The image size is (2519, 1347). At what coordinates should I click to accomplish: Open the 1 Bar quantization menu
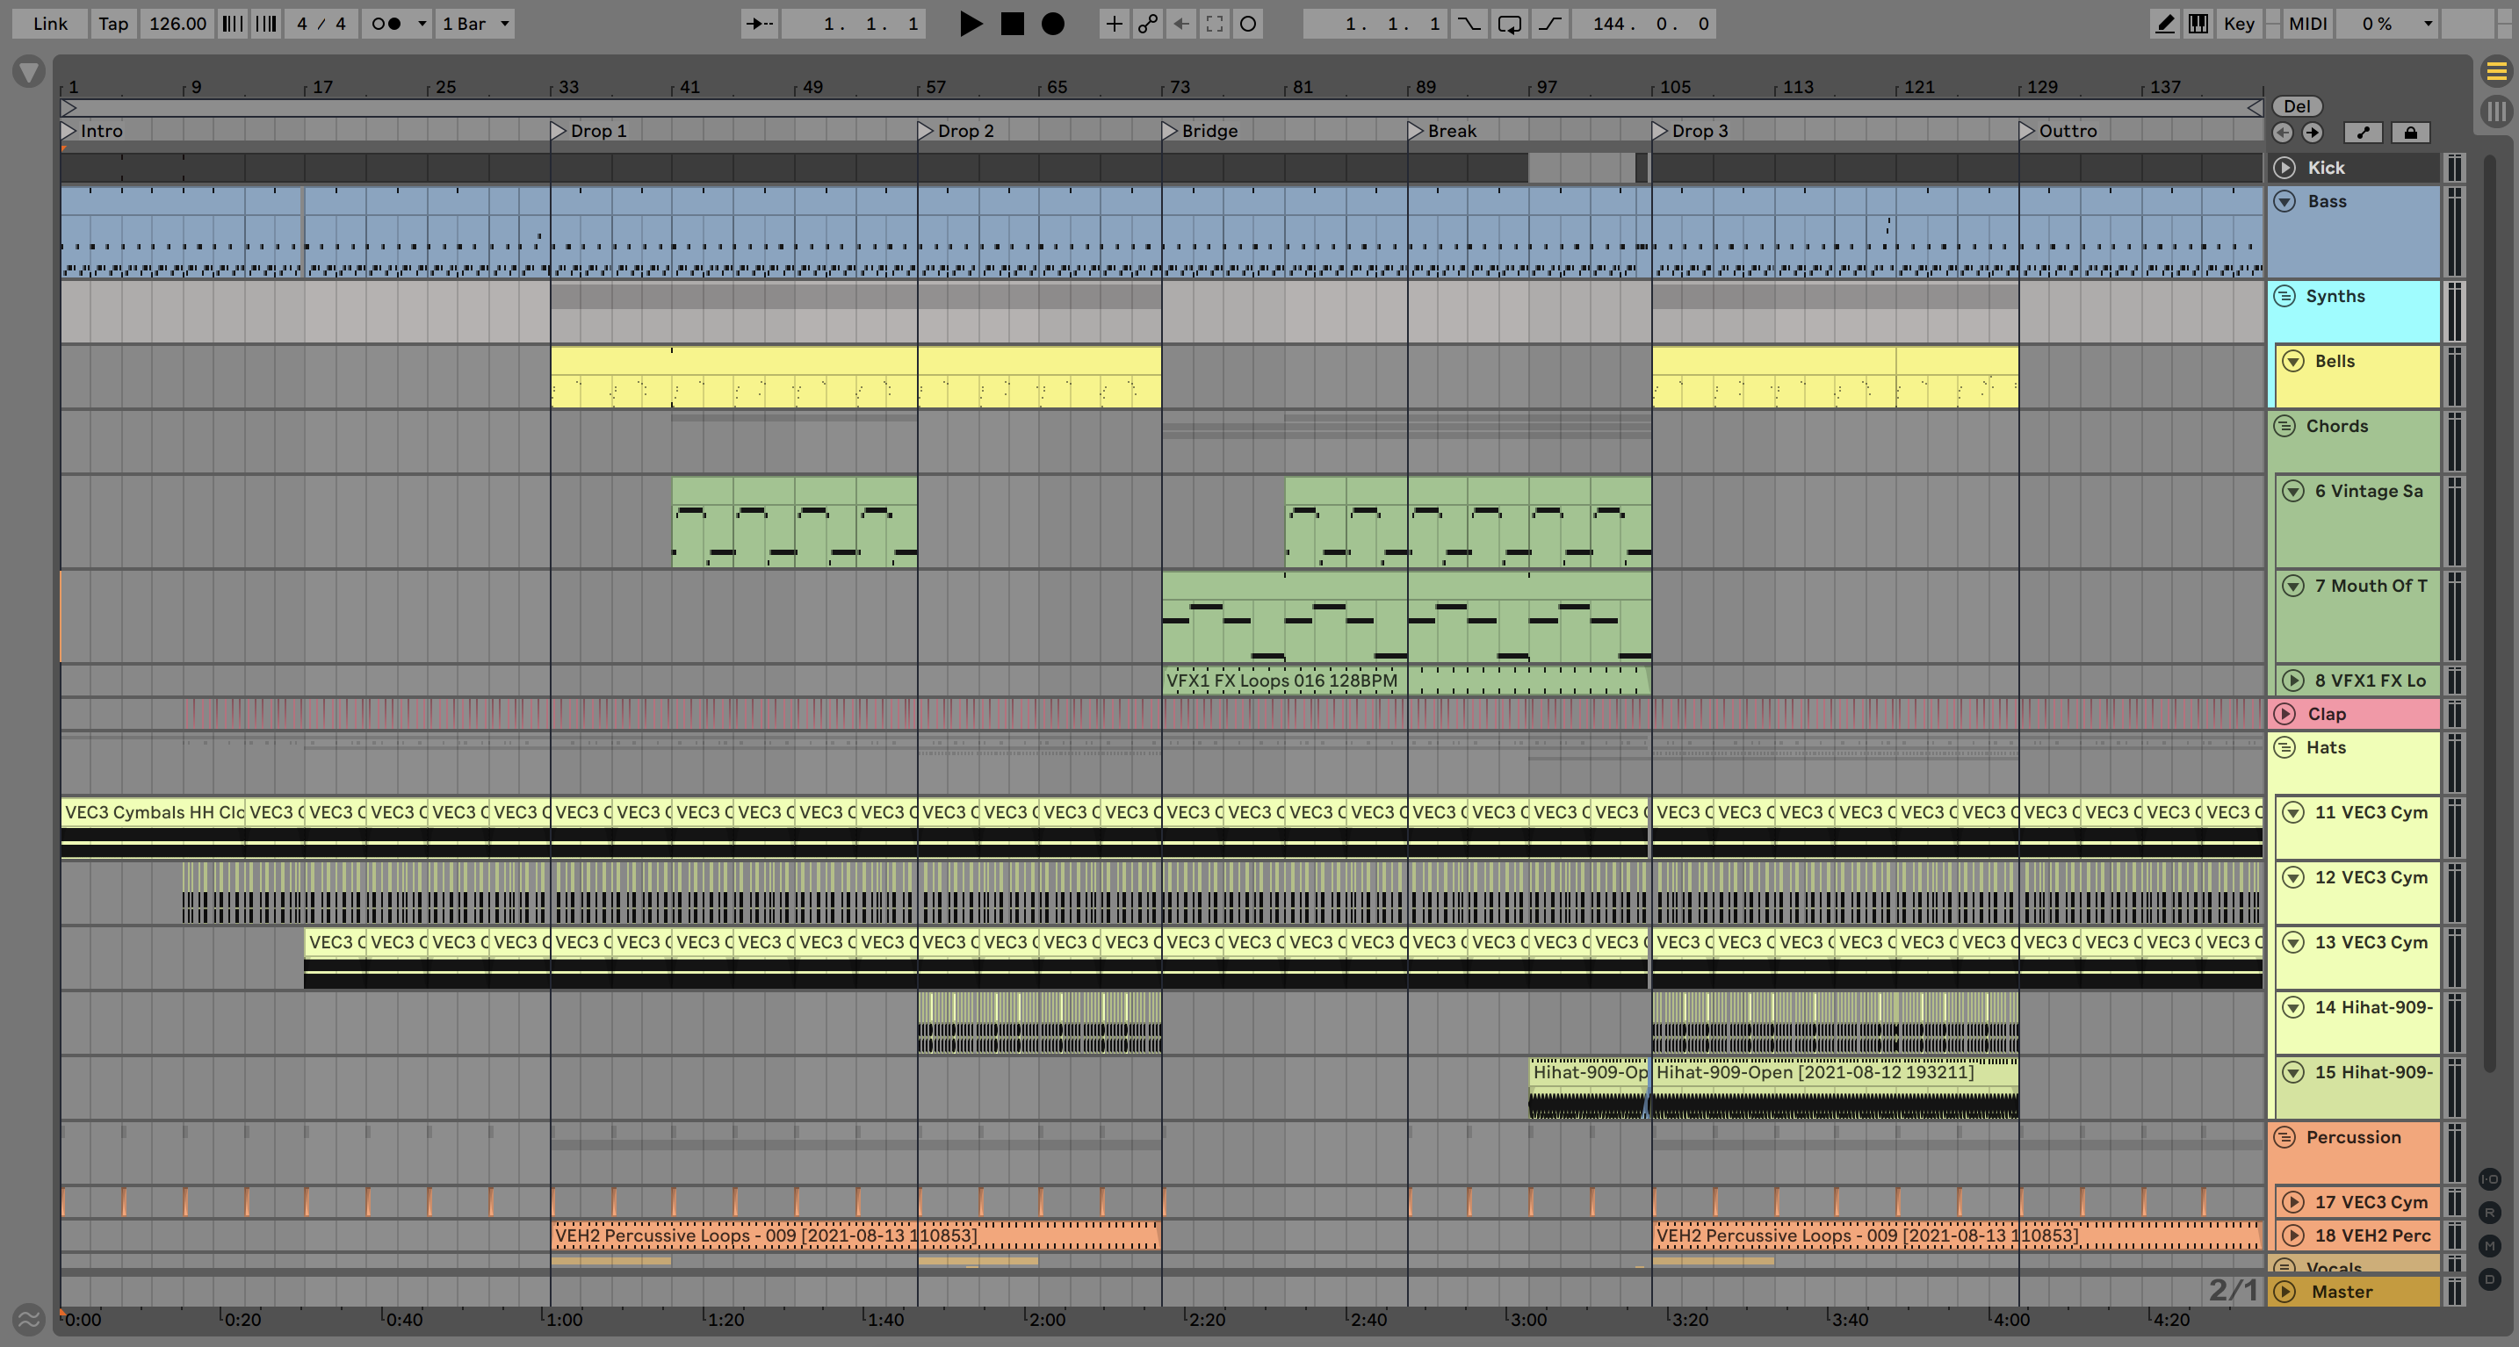pos(475,24)
